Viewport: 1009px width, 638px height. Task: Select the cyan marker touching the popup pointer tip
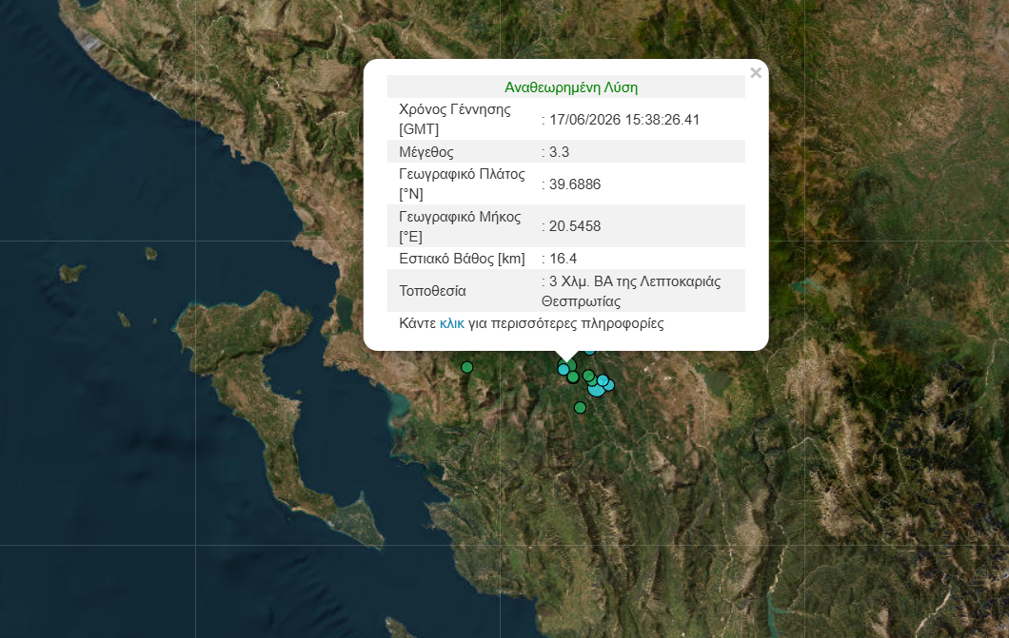coord(564,370)
